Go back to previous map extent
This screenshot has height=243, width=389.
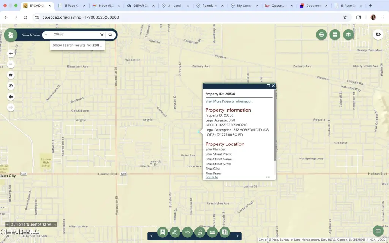point(11,97)
